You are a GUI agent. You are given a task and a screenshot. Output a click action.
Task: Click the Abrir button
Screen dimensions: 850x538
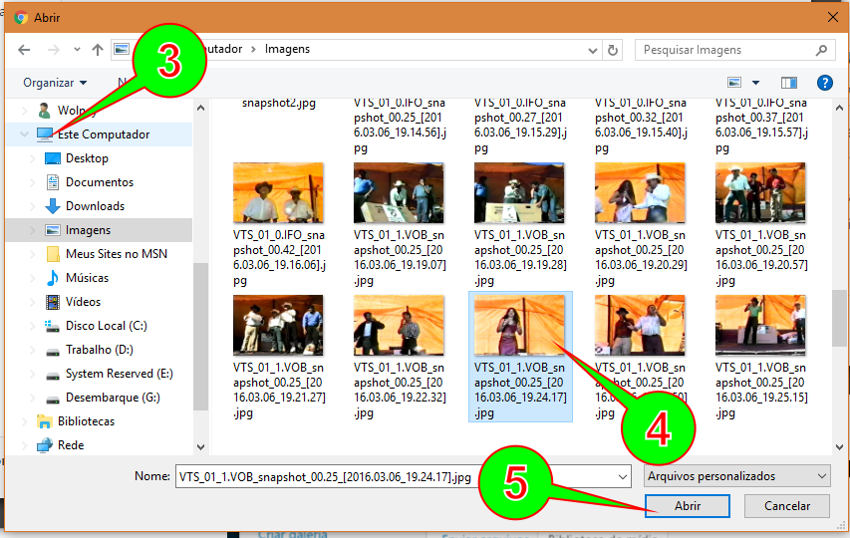[687, 505]
